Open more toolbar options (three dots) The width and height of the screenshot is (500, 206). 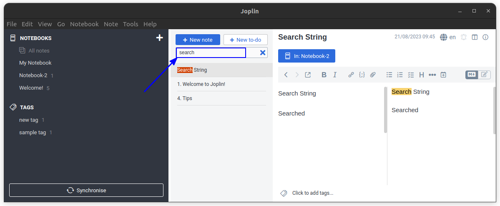tap(432, 75)
